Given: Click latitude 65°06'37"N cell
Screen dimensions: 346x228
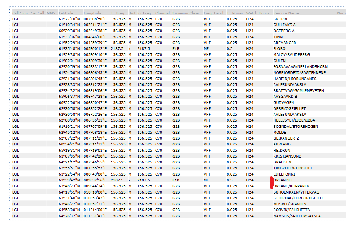Looking at the screenshot, I should coord(69,96).
